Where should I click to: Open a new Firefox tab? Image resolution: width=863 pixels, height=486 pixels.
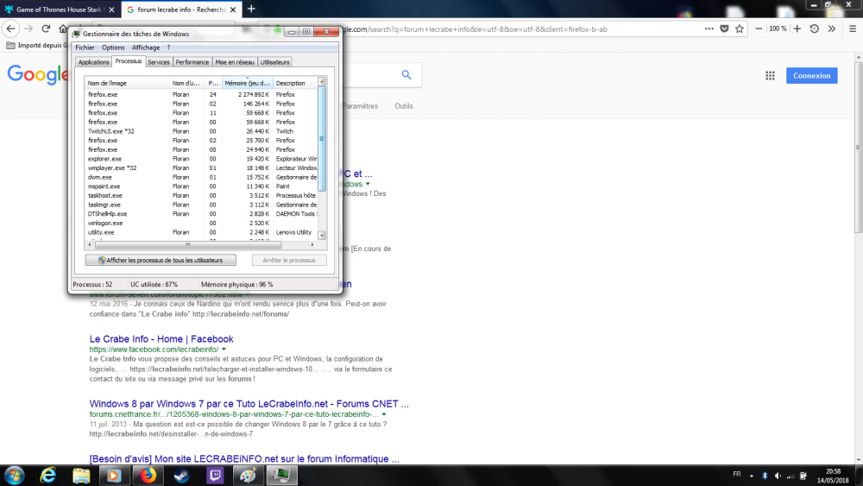tap(251, 9)
